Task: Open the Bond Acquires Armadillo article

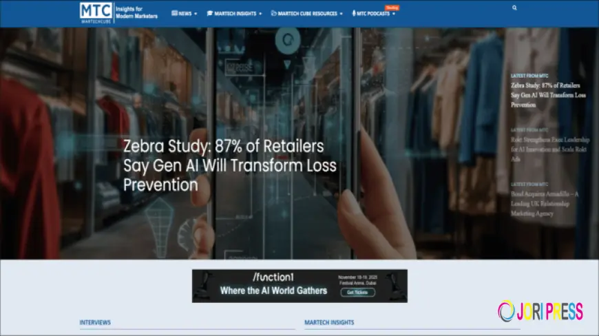Action: click(545, 203)
